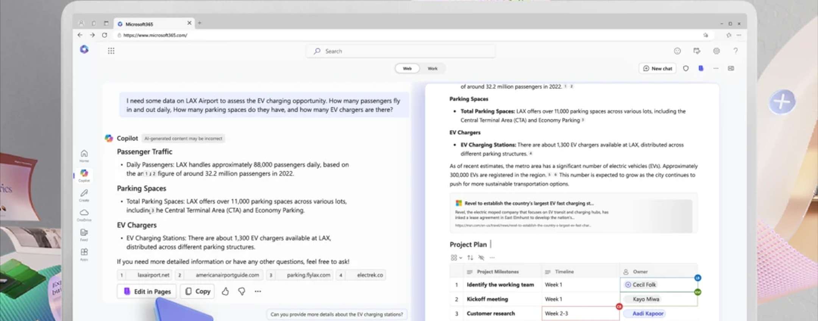Click the sort arrows icon in Project Plan toolbar
The image size is (818, 321).
[470, 257]
